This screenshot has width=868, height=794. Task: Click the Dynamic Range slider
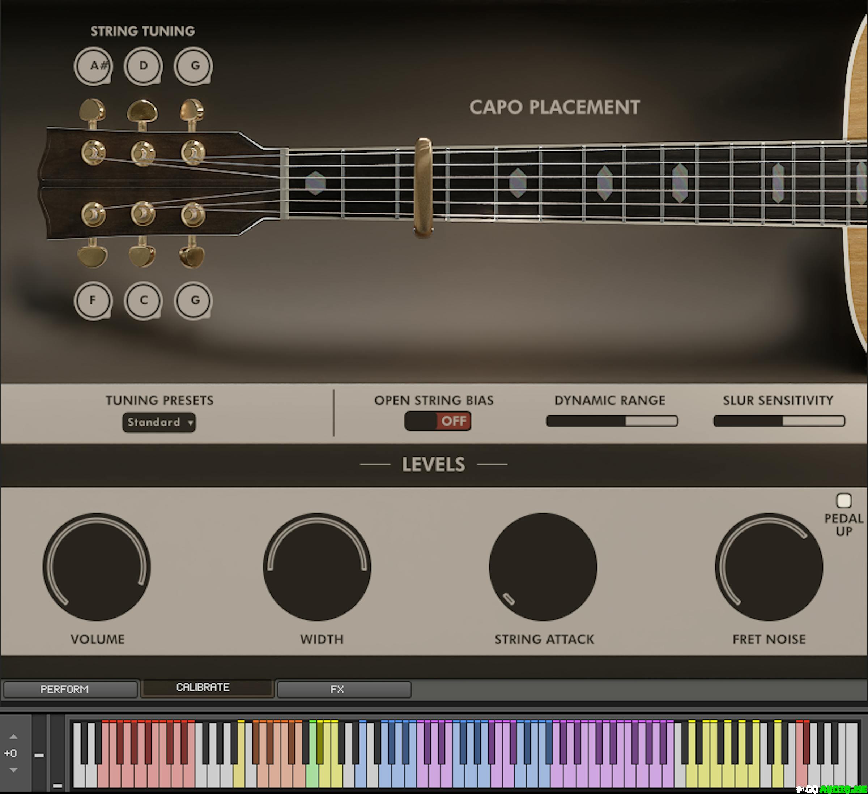pos(612,421)
